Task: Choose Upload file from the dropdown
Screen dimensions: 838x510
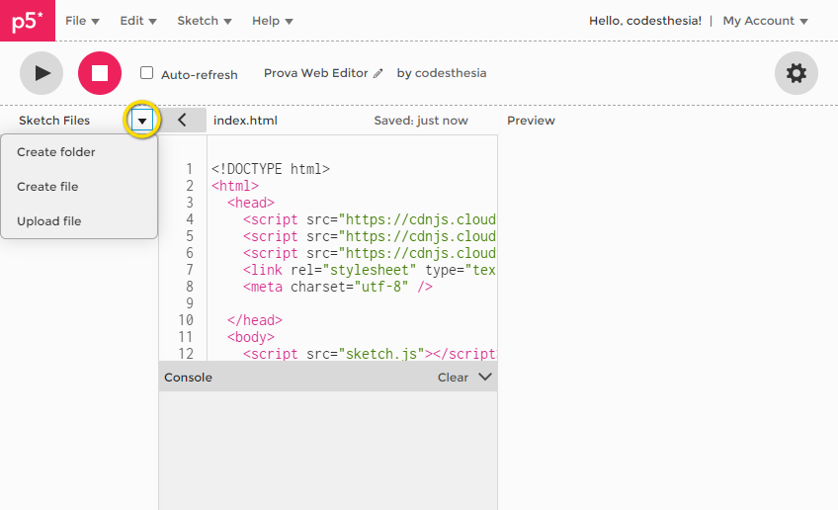Action: point(49,221)
